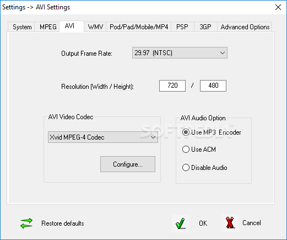
Task: Click the red X Cancel icon
Action: (x=230, y=223)
